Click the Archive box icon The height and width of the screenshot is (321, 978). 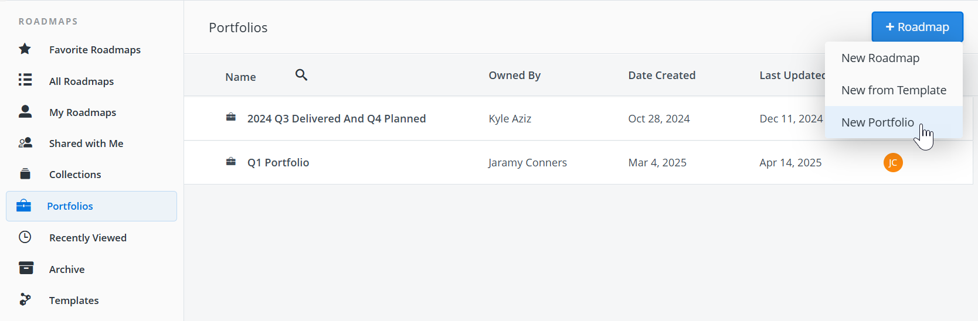(x=26, y=268)
